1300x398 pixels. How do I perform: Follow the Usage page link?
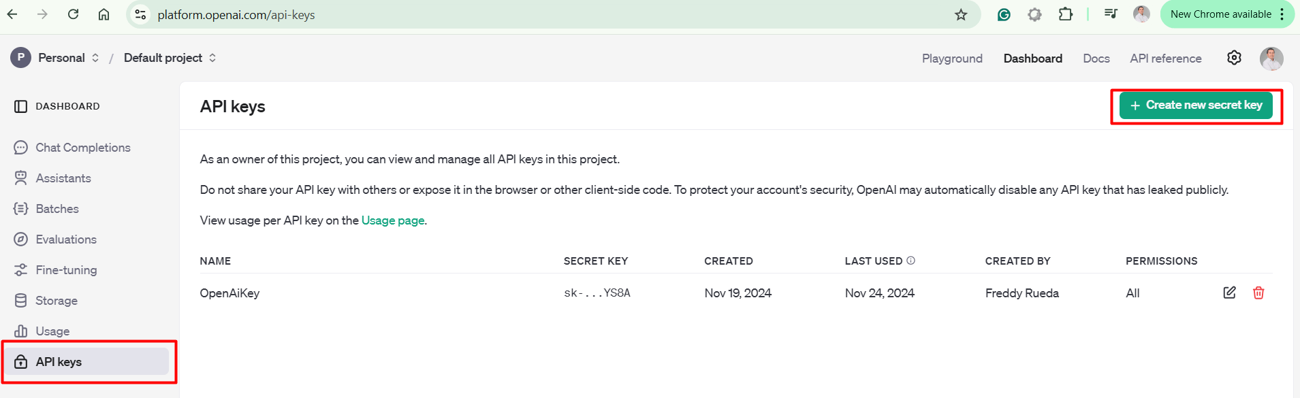pos(393,220)
